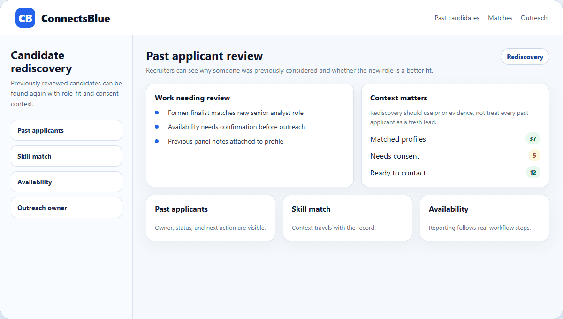The width and height of the screenshot is (563, 319).
Task: Open the Skill match card title
Action: tap(311, 209)
